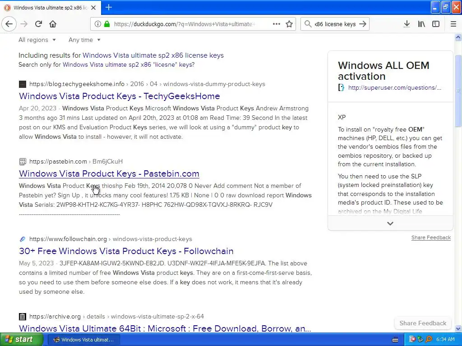Viewport: 462px width, 346px height.
Task: Show site information icon in address bar
Action: [97, 24]
